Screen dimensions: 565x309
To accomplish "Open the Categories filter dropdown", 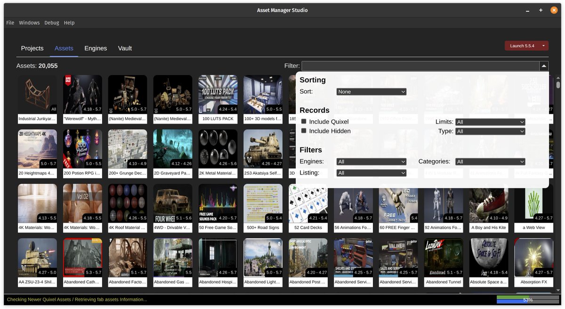I will pos(490,162).
